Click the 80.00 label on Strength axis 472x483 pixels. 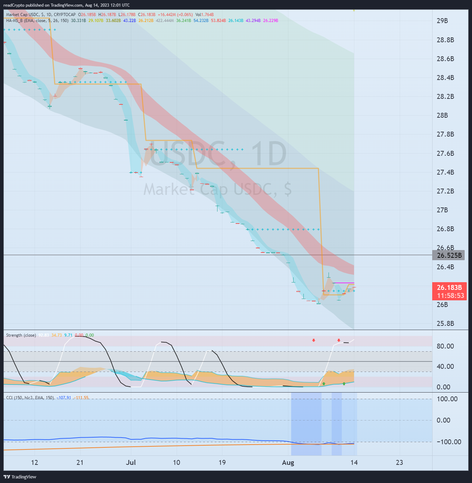point(445,346)
